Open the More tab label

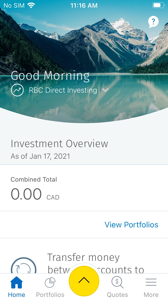coord(151,295)
